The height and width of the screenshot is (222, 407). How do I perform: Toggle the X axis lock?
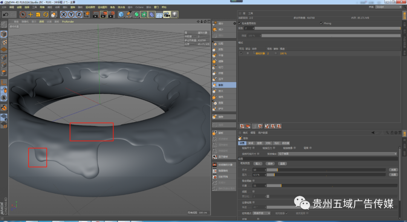(x=63, y=15)
